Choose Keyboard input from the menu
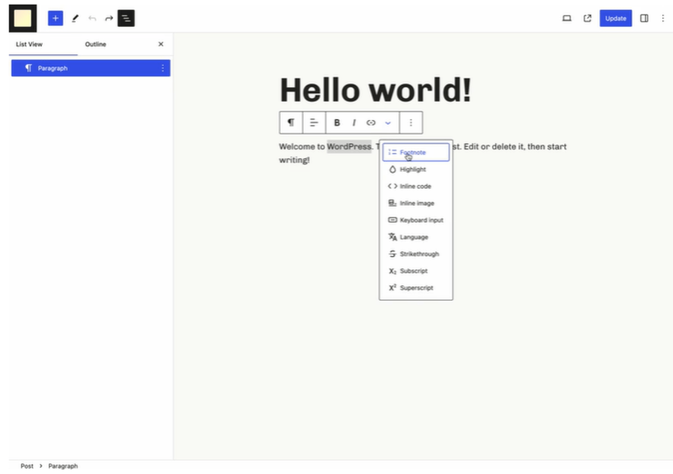The height and width of the screenshot is (474, 673). (416, 220)
